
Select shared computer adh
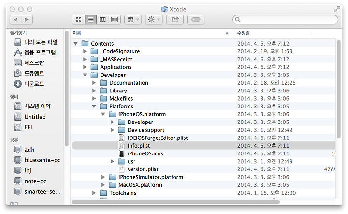pos(25,150)
